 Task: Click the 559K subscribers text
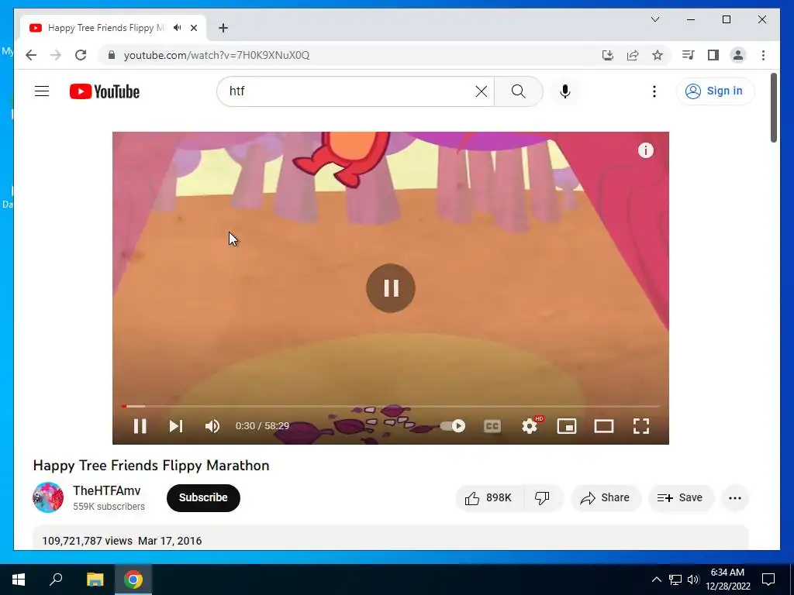109,507
